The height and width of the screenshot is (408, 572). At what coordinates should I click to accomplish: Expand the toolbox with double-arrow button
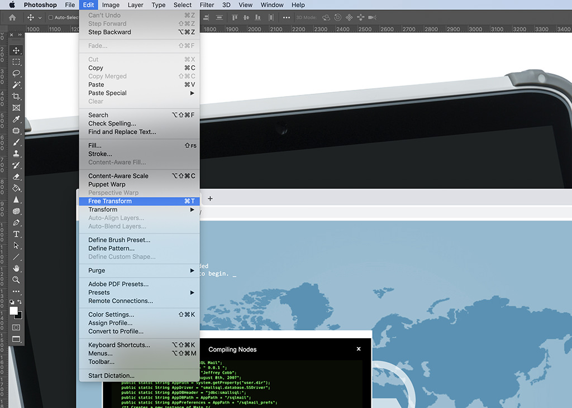[20, 35]
